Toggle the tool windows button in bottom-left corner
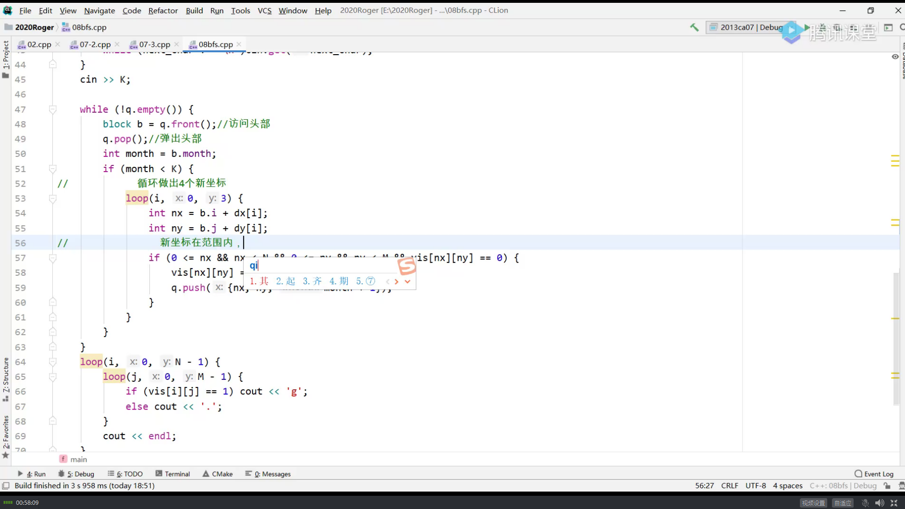Screen dimensions: 905x509 point(6,485)
